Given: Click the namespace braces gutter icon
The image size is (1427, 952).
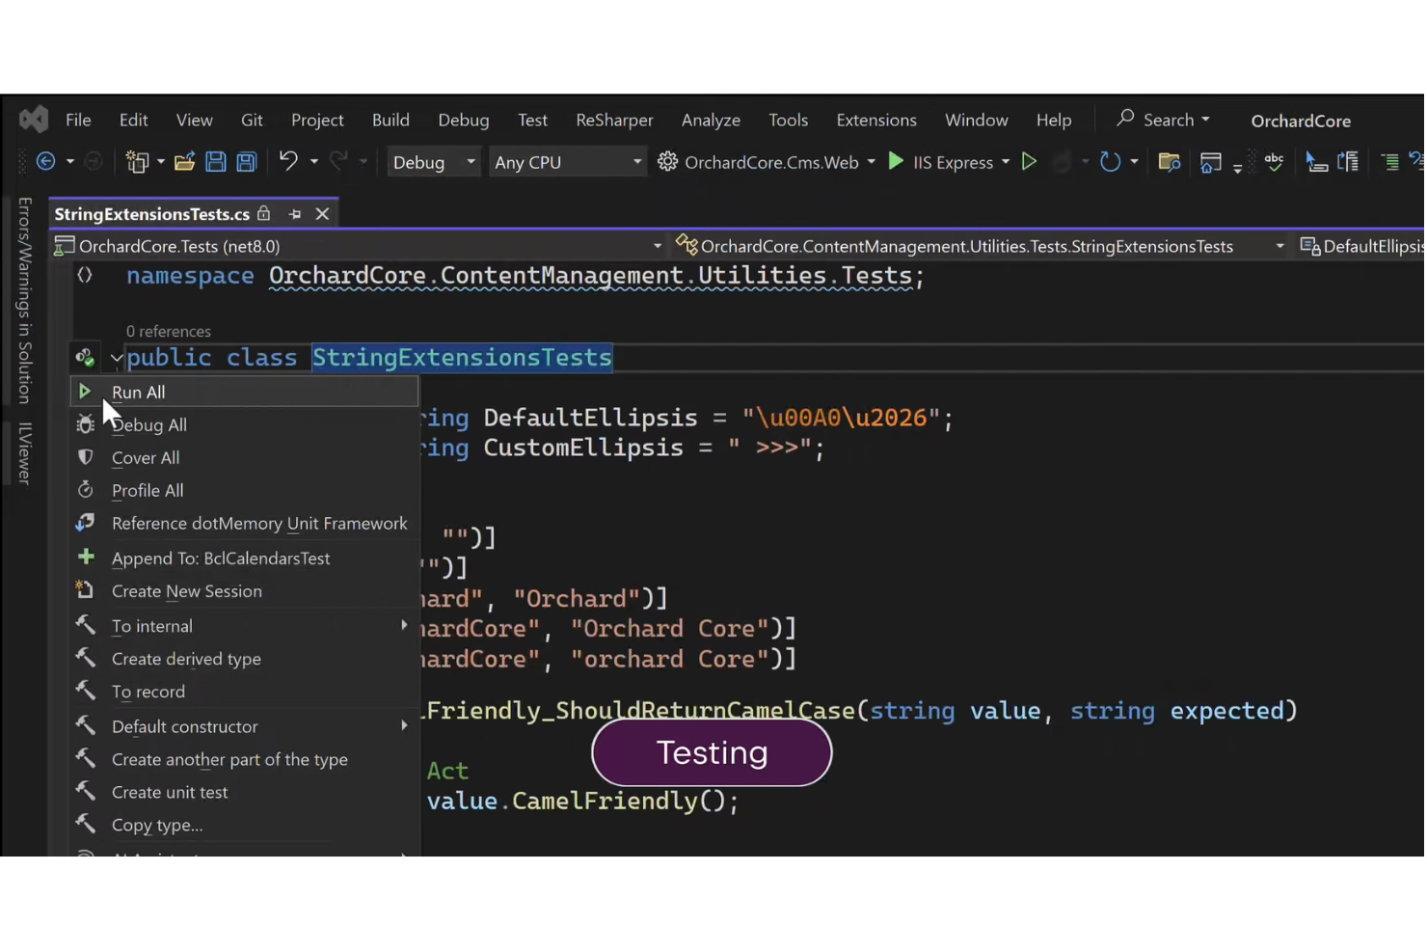Looking at the screenshot, I should 85,276.
